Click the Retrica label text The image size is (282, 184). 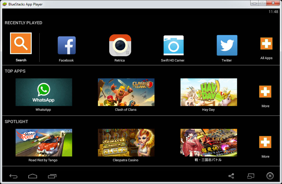coord(120,60)
